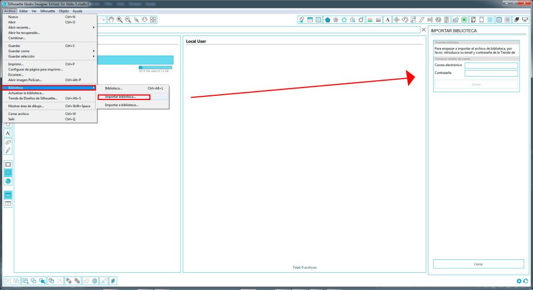Open the Objeto menu
The width and height of the screenshot is (533, 290).
coord(64,11)
